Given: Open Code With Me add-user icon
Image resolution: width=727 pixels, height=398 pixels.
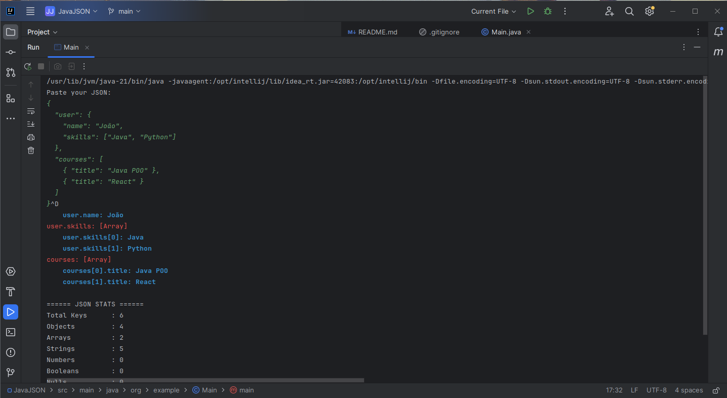Looking at the screenshot, I should pyautogui.click(x=609, y=11).
